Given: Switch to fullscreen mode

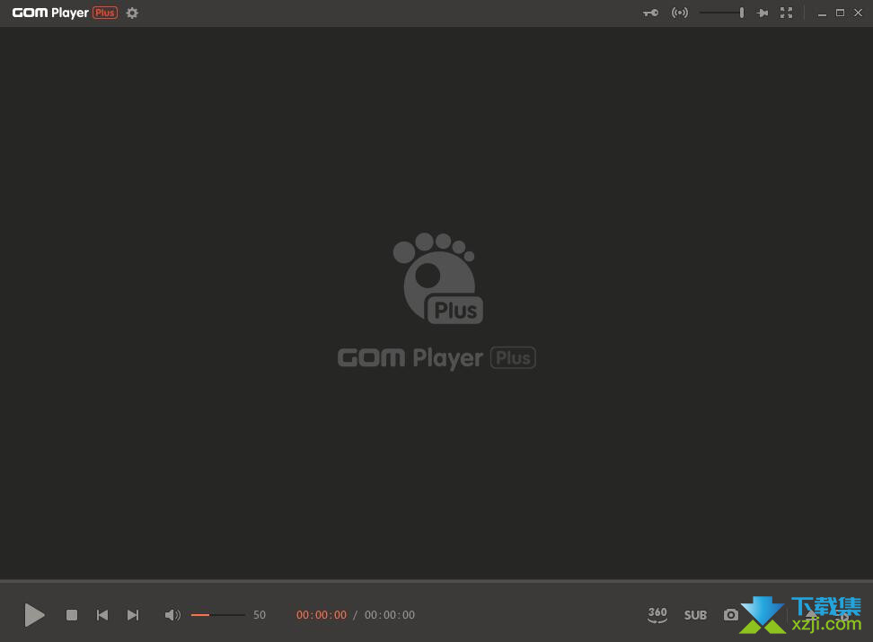Looking at the screenshot, I should [x=786, y=13].
